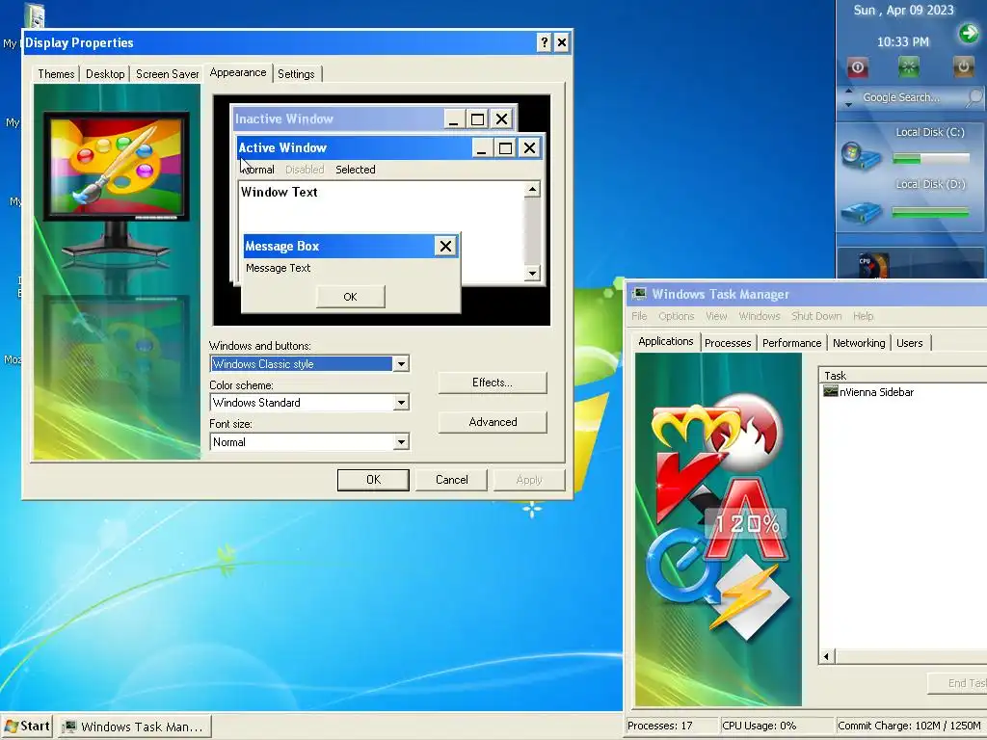Open the View menu in Task Manager
Viewport: 987px width, 740px height.
click(x=716, y=316)
